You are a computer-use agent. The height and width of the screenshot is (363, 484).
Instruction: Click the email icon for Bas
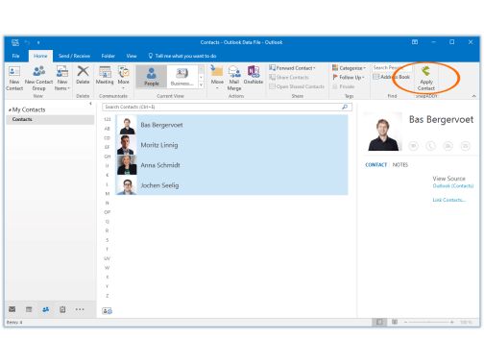[x=465, y=146]
